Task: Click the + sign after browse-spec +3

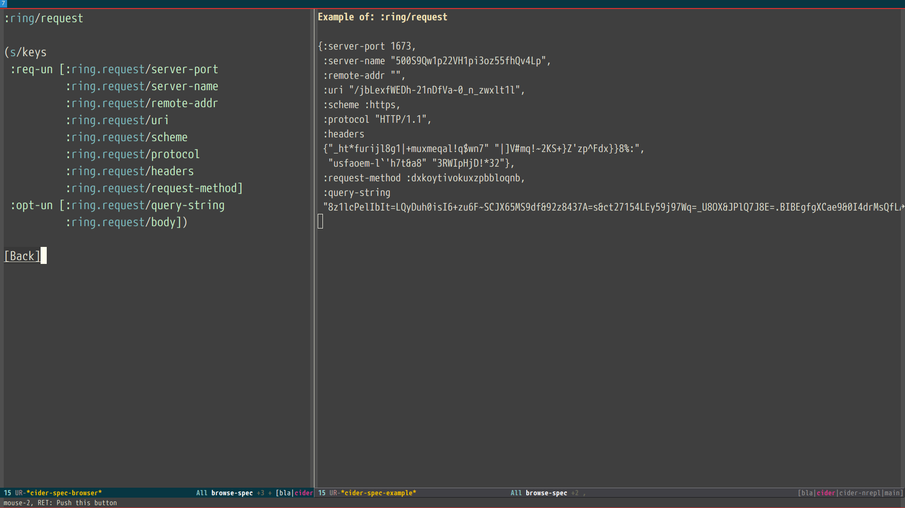Action: (x=269, y=493)
